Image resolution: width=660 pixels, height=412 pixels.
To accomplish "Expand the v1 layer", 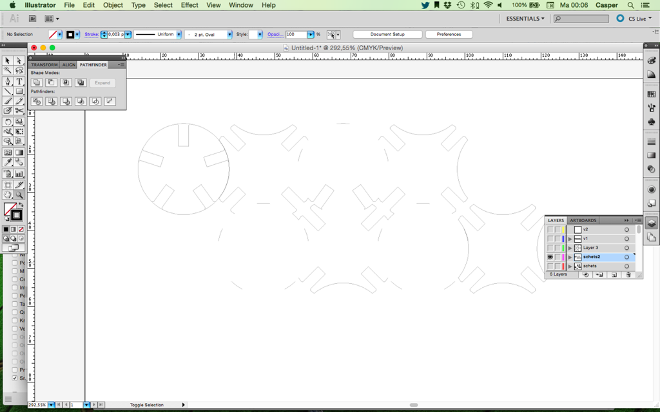I will (x=570, y=239).
